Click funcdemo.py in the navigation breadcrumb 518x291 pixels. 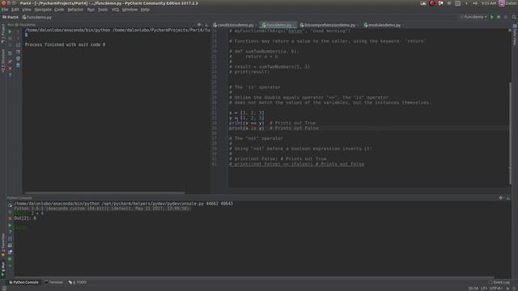pos(37,17)
